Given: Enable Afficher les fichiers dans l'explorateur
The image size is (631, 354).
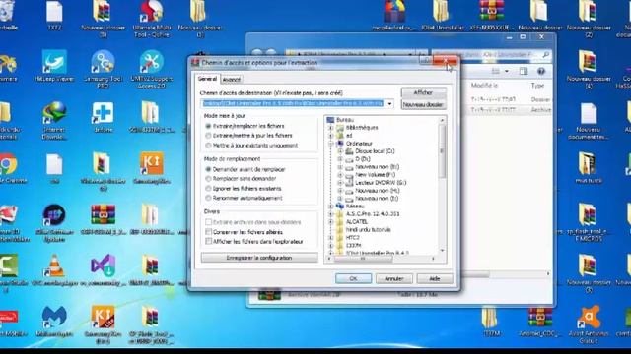Looking at the screenshot, I should tap(208, 242).
